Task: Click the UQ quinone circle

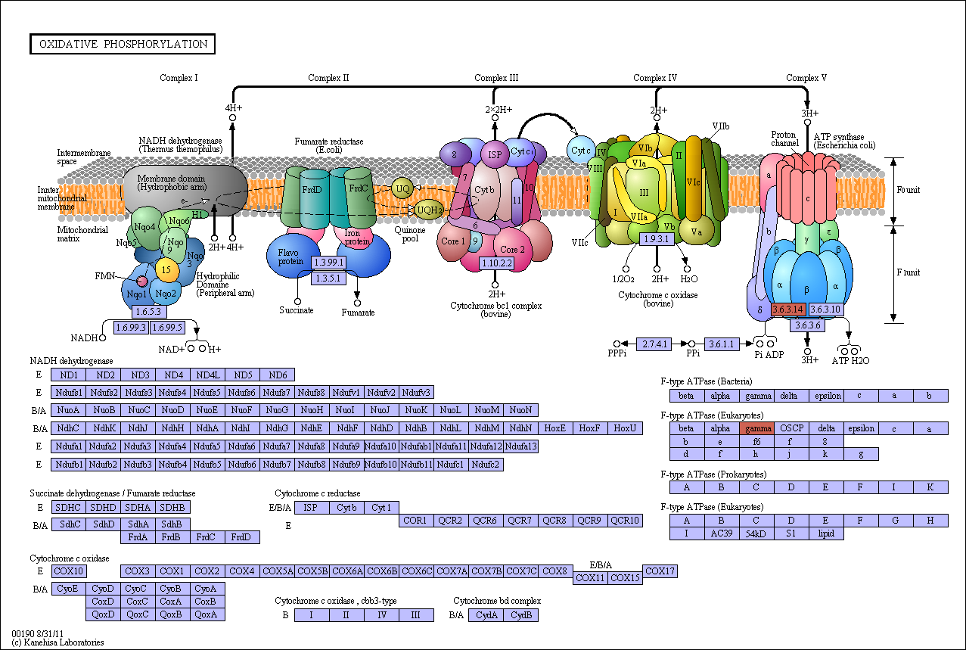Action: coord(402,188)
